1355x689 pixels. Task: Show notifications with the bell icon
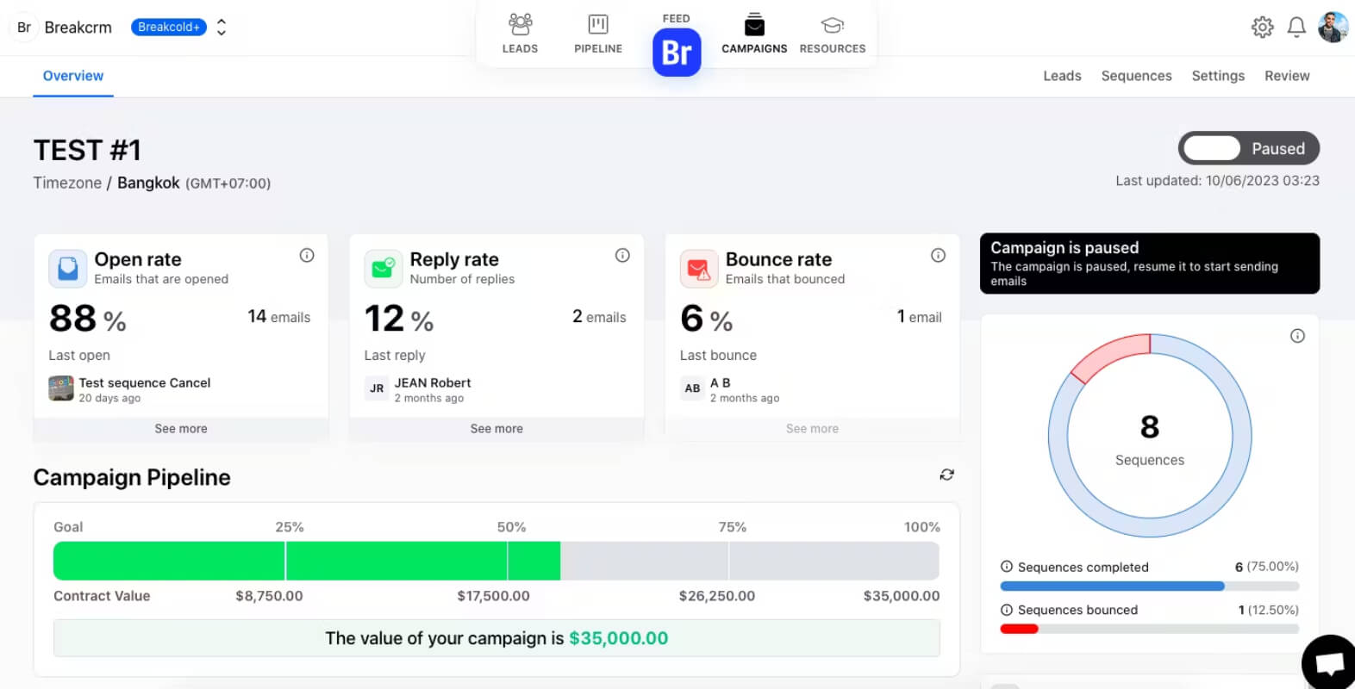pyautogui.click(x=1296, y=27)
